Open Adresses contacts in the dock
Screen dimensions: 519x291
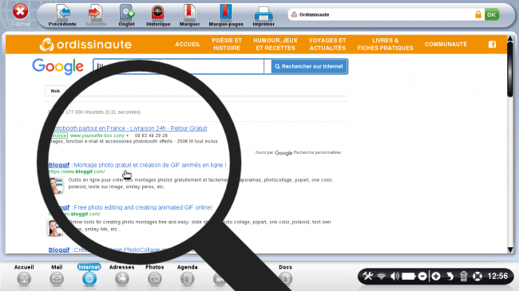(x=122, y=275)
